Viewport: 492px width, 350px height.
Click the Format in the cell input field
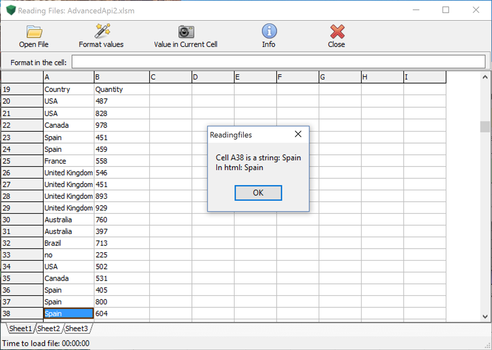tap(278, 62)
